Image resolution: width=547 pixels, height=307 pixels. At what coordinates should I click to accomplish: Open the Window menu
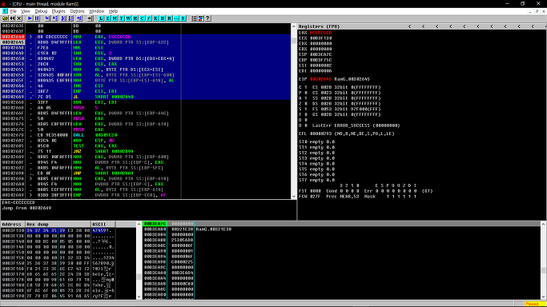tap(96, 11)
